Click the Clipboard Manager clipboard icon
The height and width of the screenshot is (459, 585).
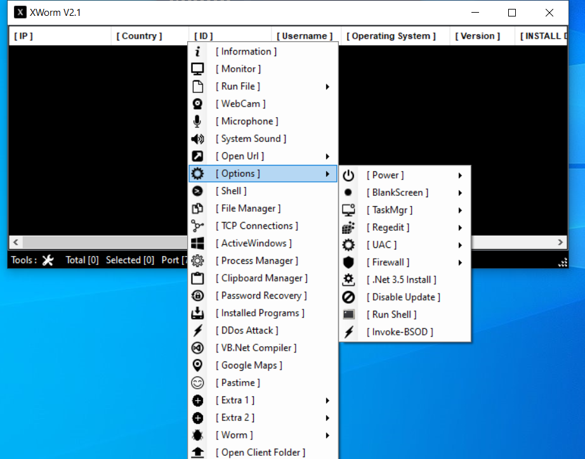click(x=197, y=278)
